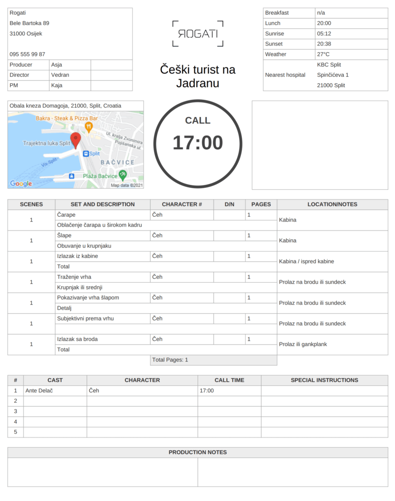Click the phone number 095 555 99 87

[x=27, y=54]
